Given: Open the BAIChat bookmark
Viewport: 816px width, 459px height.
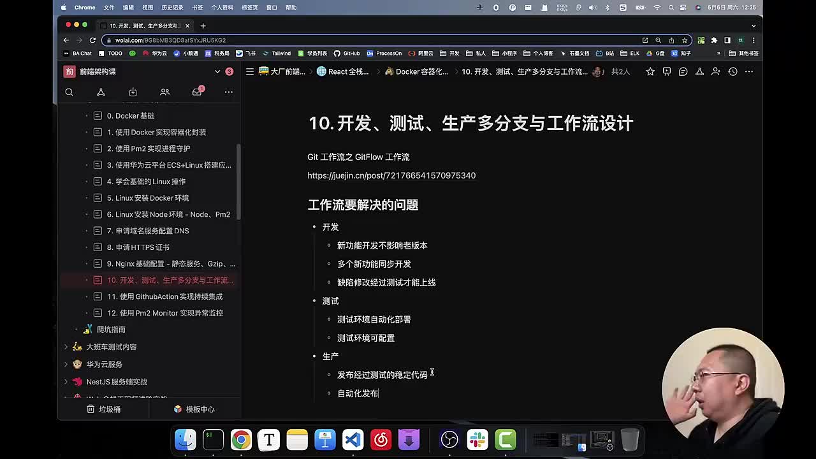Looking at the screenshot, I should [x=78, y=54].
